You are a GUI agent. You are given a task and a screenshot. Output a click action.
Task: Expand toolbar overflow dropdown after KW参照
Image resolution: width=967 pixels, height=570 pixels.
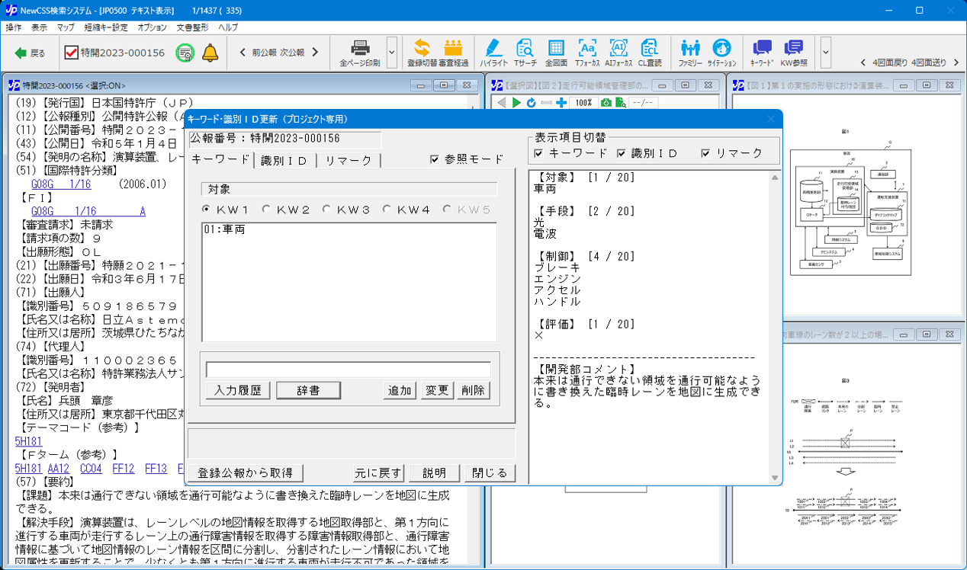(x=825, y=53)
